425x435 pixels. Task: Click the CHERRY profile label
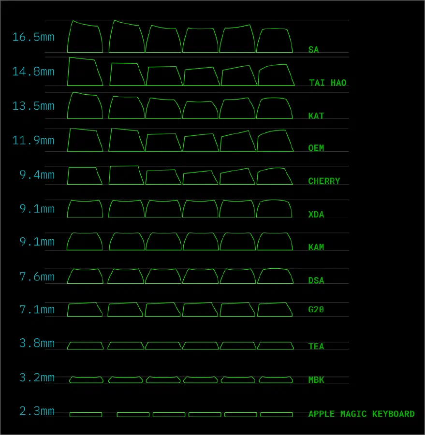(324, 181)
